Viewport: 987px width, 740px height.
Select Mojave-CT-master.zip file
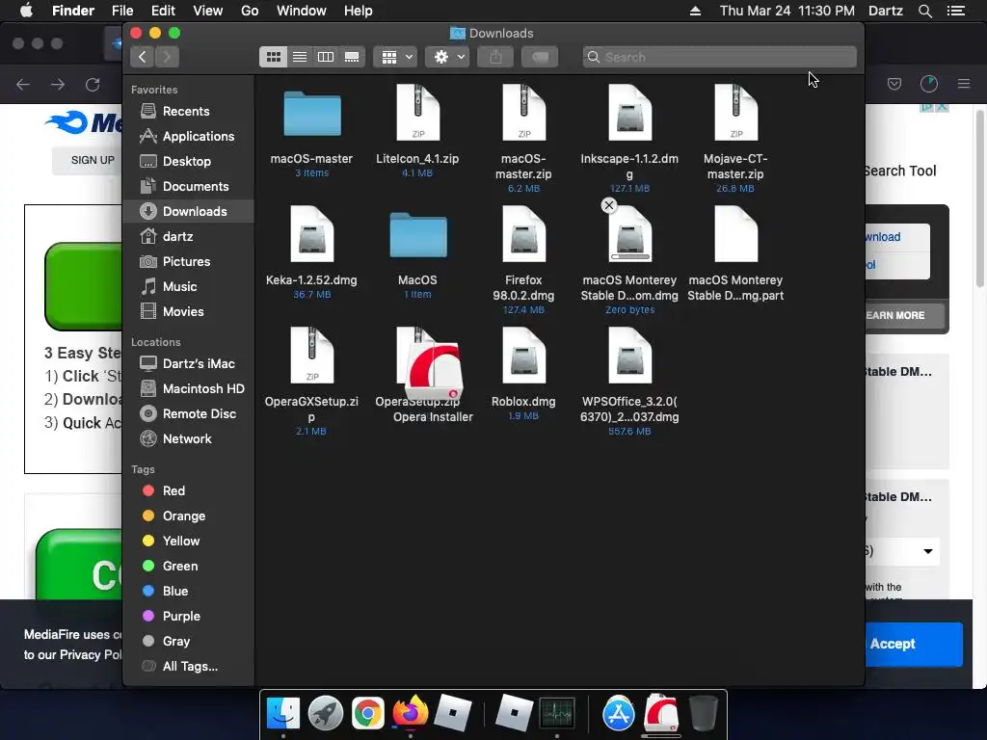(735, 114)
